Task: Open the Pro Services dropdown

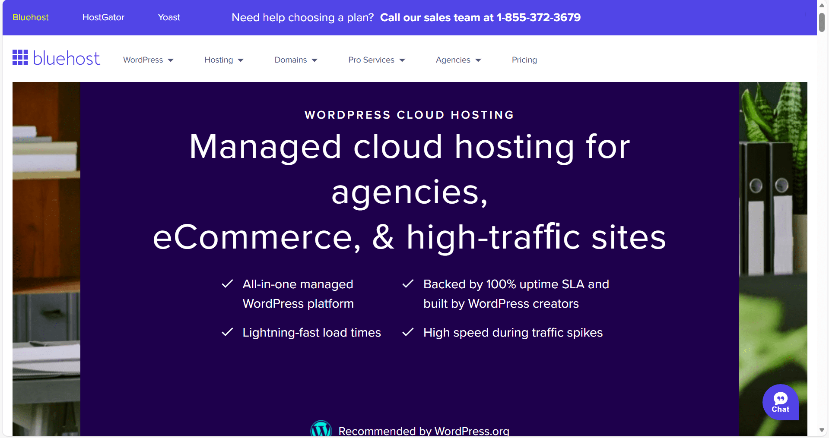Action: coord(376,60)
